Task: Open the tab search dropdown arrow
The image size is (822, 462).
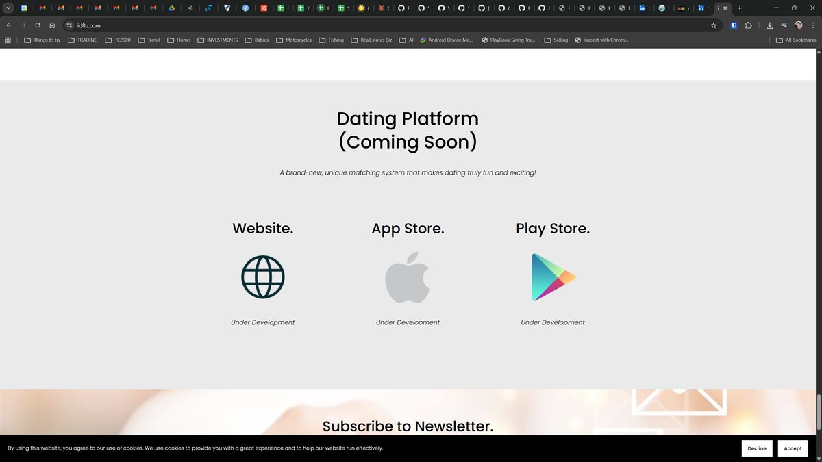Action: pos(8,8)
